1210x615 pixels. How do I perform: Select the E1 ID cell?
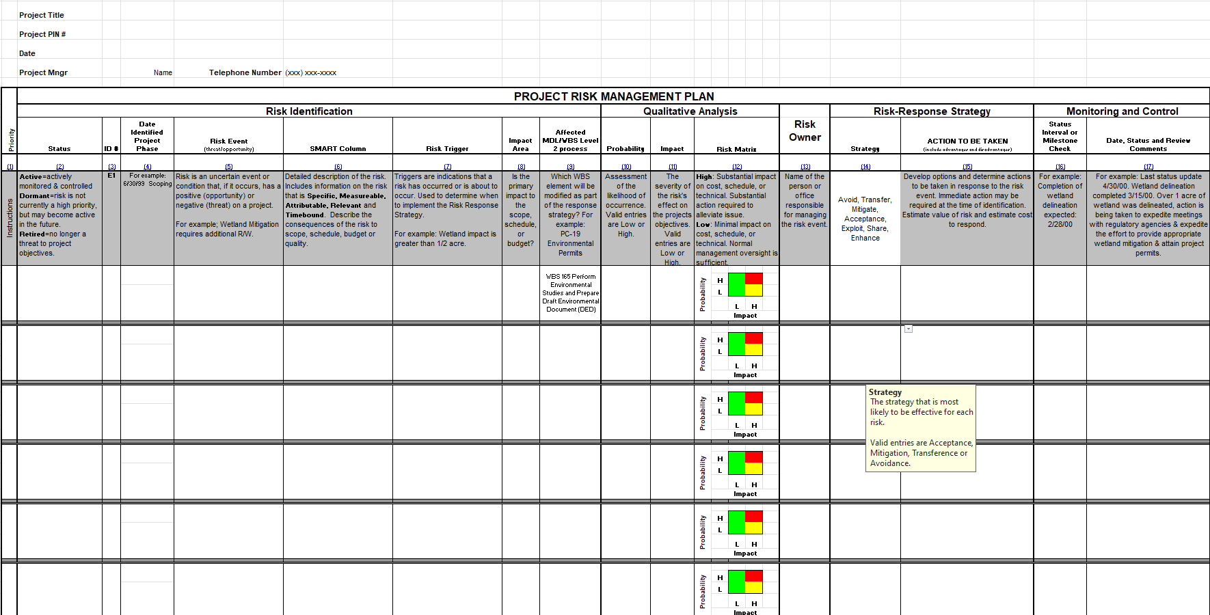coord(111,176)
